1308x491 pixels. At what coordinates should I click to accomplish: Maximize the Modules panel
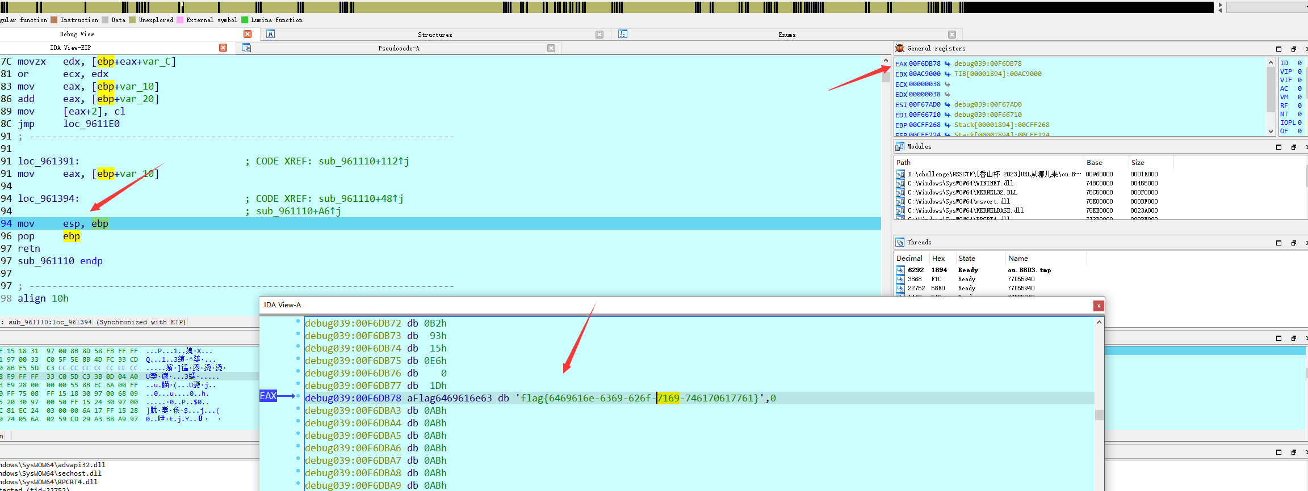[x=1279, y=147]
